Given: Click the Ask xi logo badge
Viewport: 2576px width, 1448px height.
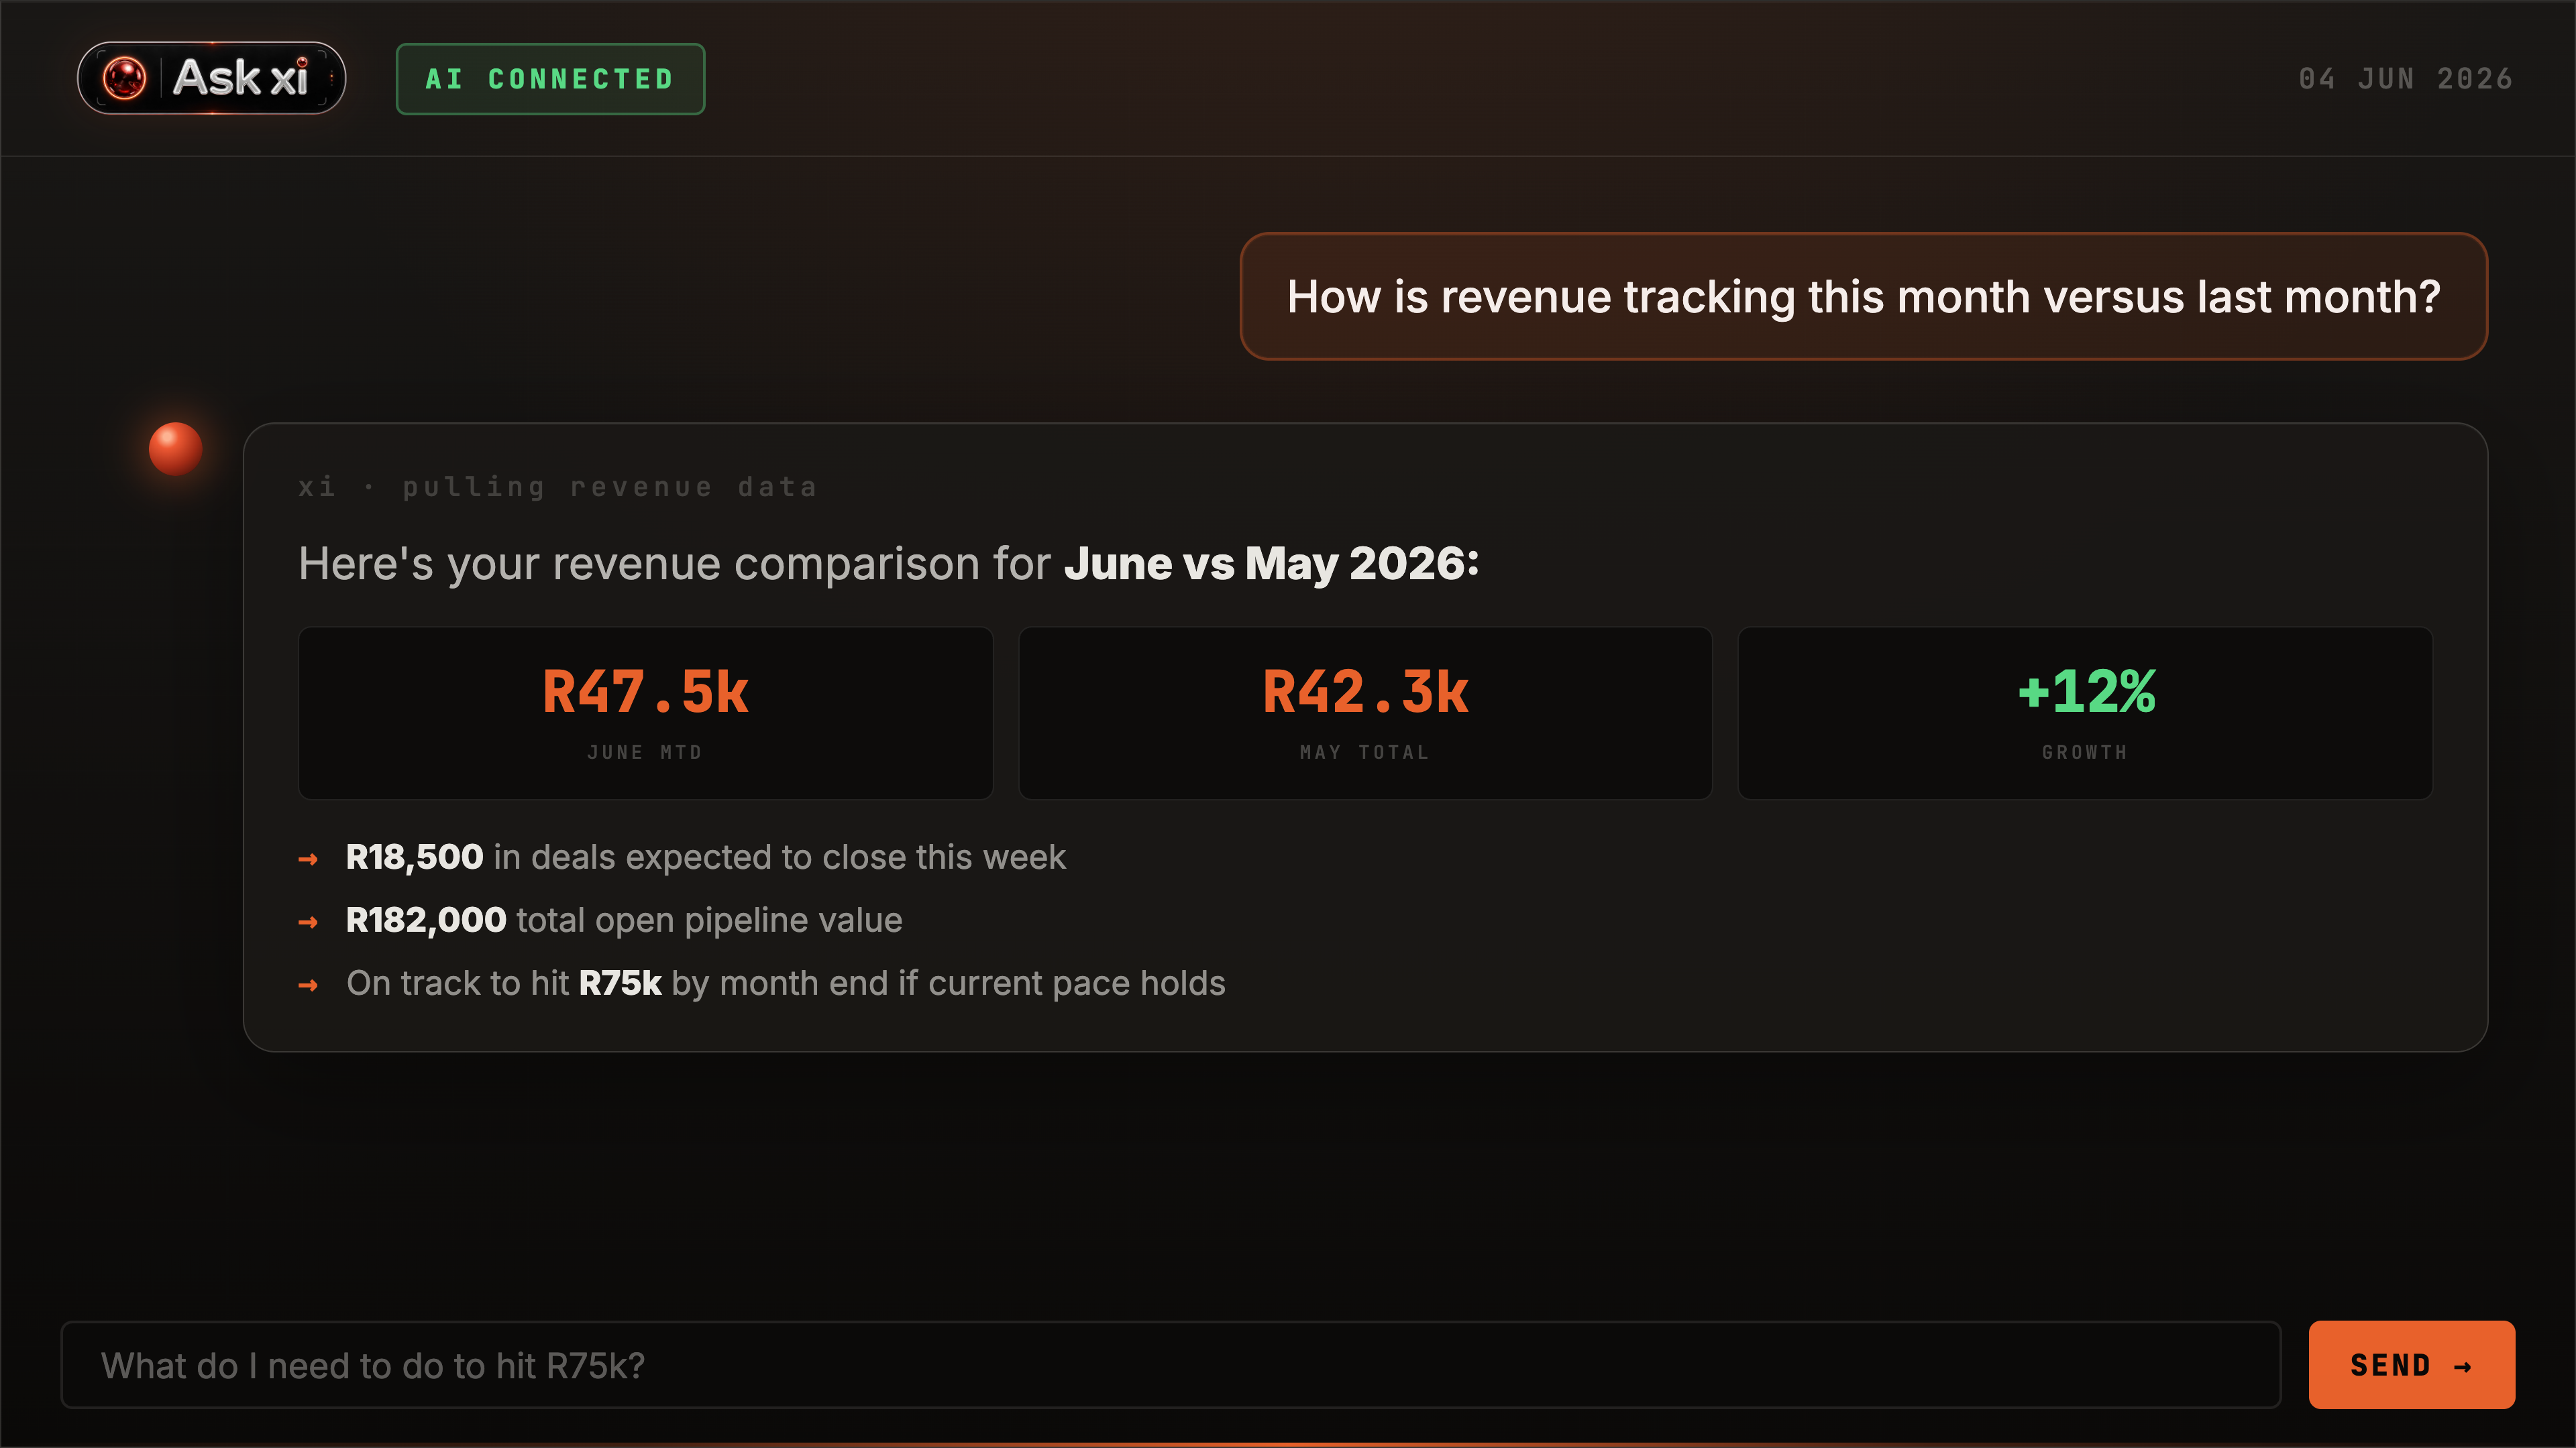Looking at the screenshot, I should [212, 78].
